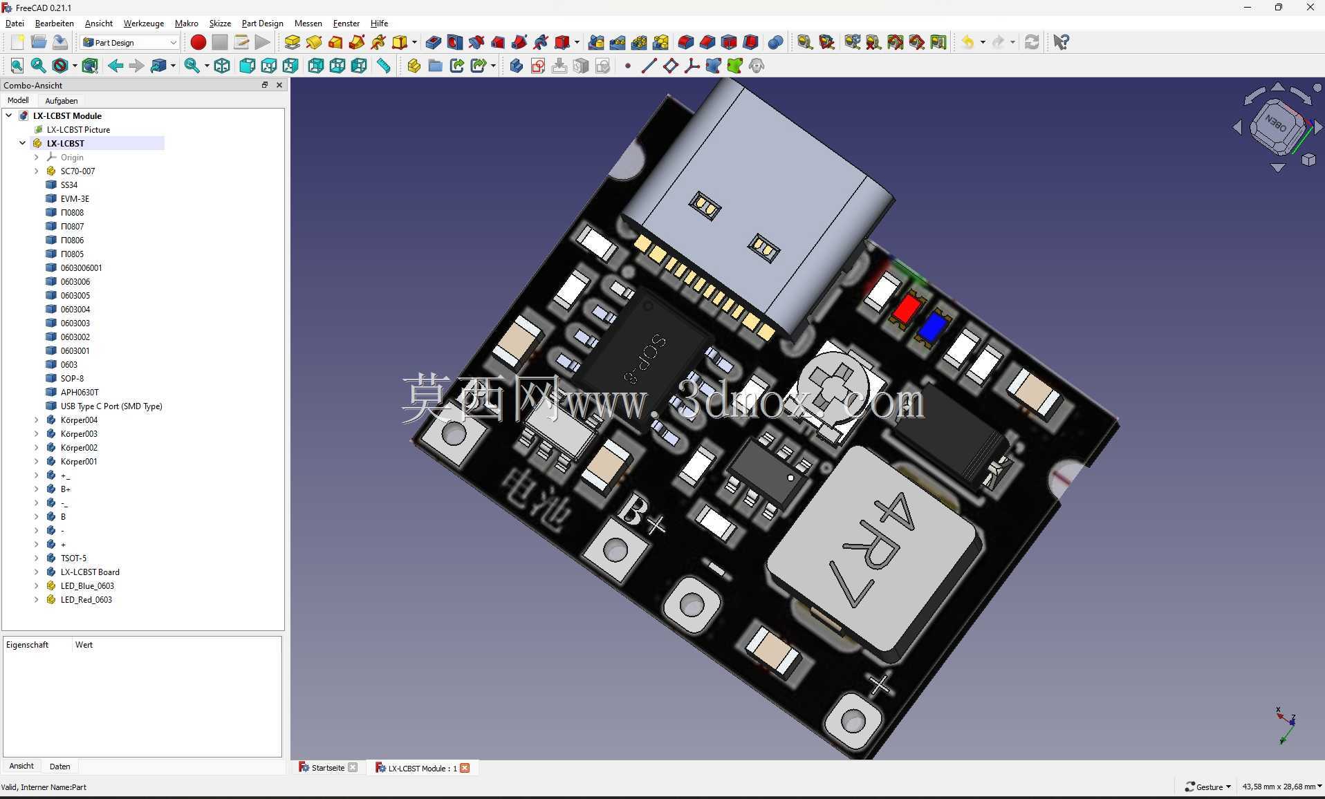Image resolution: width=1325 pixels, height=799 pixels.
Task: Undock the Combo-Ansicht panel
Action: pos(264,85)
